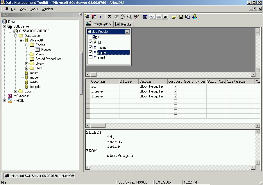
Task: Select the tempdb database in tree
Action: [x=35, y=87]
